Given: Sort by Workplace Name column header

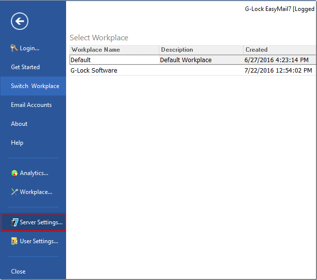Looking at the screenshot, I should click(114, 50).
